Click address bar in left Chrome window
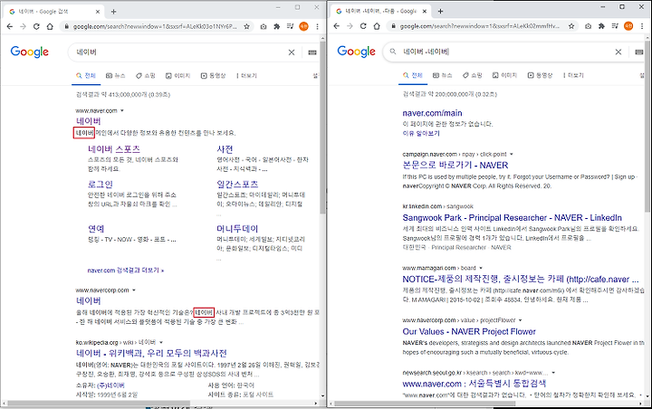This screenshot has height=409, width=652. (155, 26)
